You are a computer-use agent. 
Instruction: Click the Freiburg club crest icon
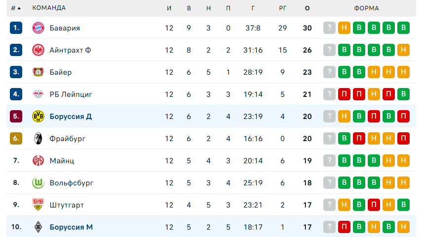tap(38, 139)
